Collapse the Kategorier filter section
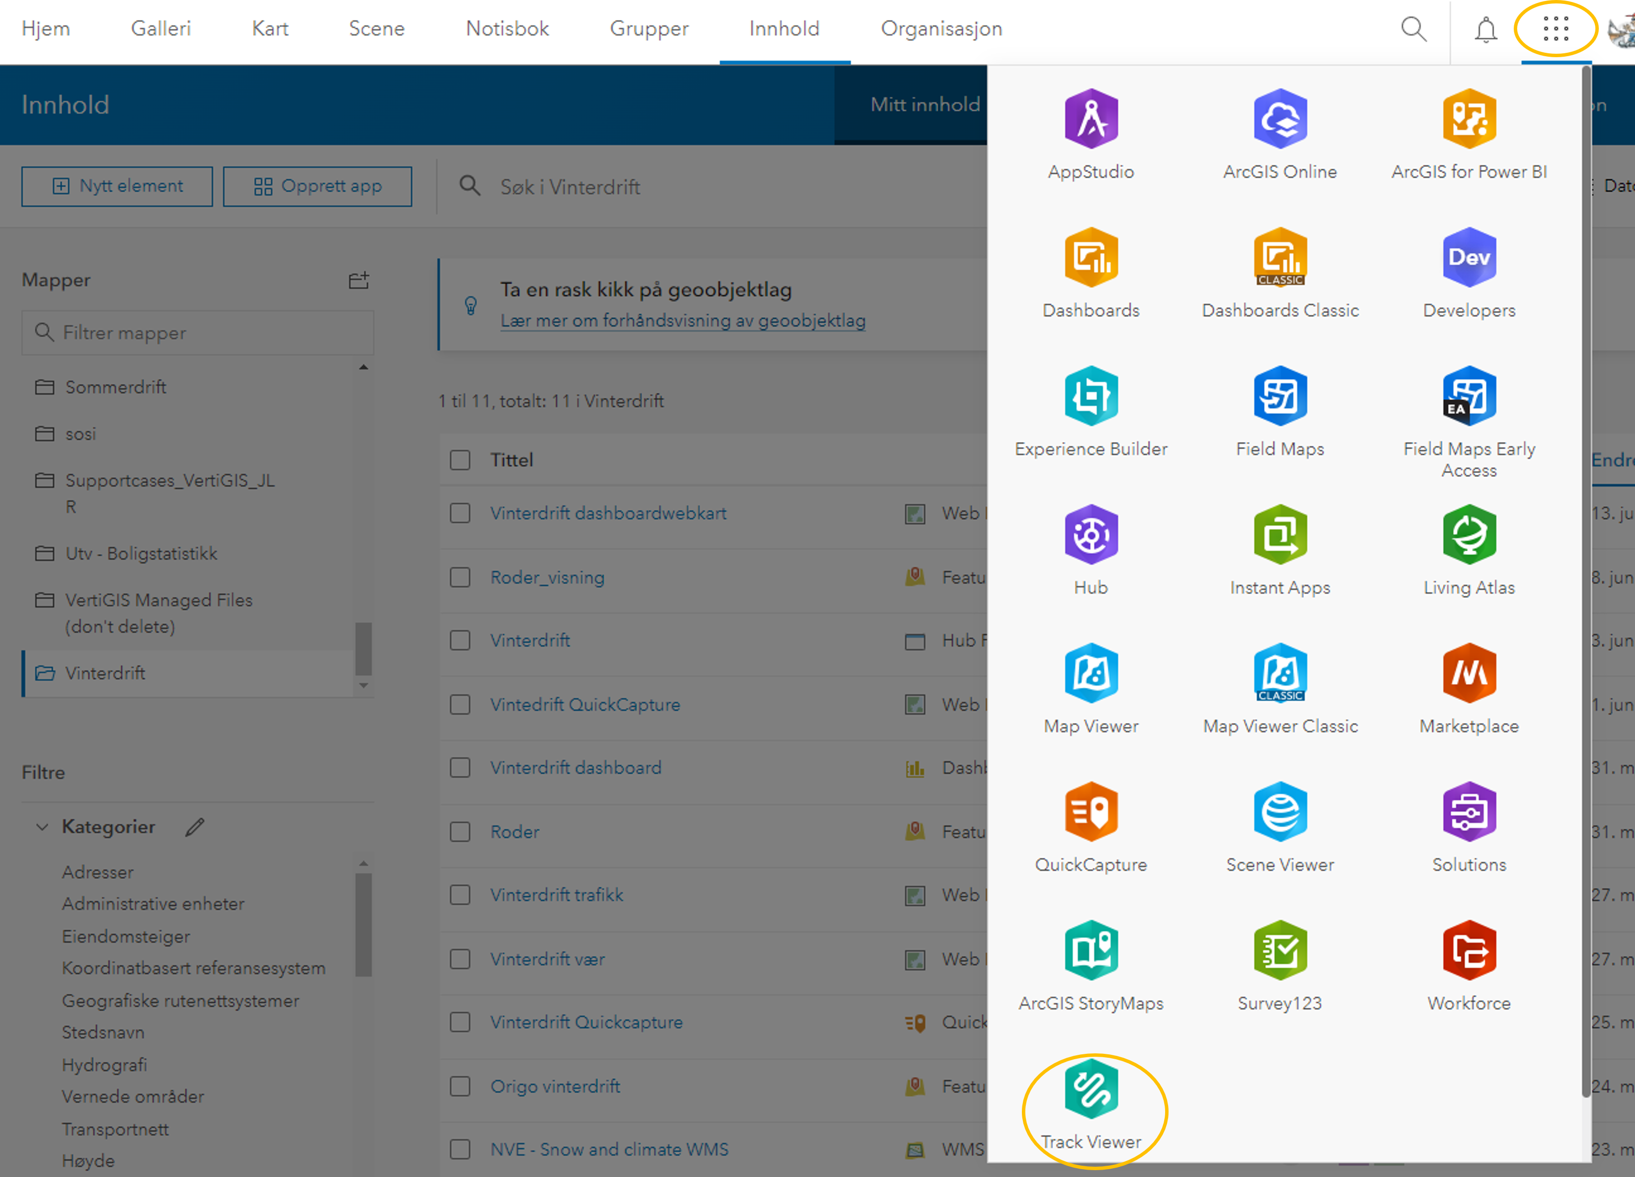Image resolution: width=1635 pixels, height=1177 pixels. click(43, 827)
